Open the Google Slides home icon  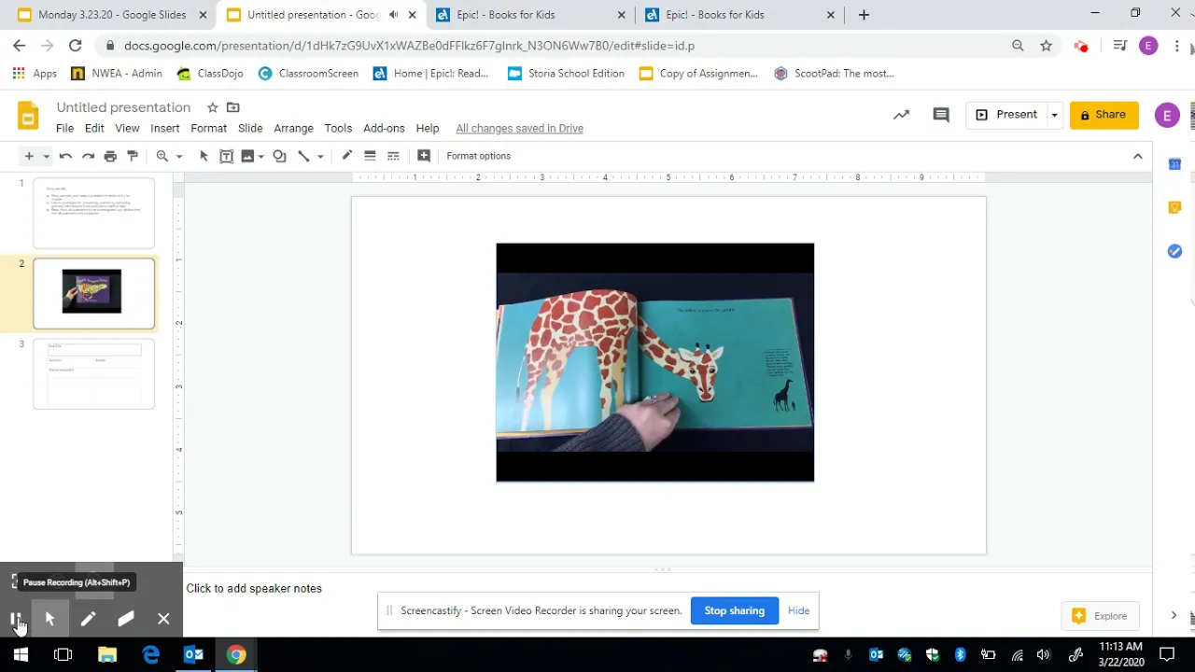click(28, 116)
